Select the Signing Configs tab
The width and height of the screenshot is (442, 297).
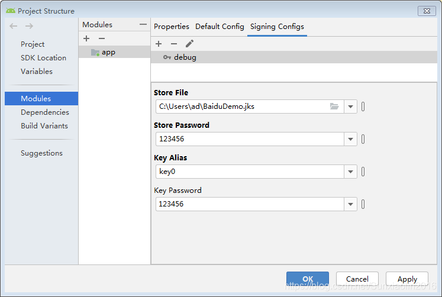click(x=277, y=27)
